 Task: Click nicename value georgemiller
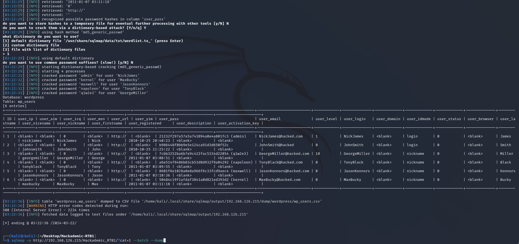[x=35, y=158]
